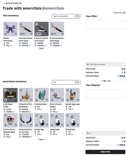The width and height of the screenshot is (127, 155).
Task: Open the Holding Period info icon
Action: click(x=124, y=13)
